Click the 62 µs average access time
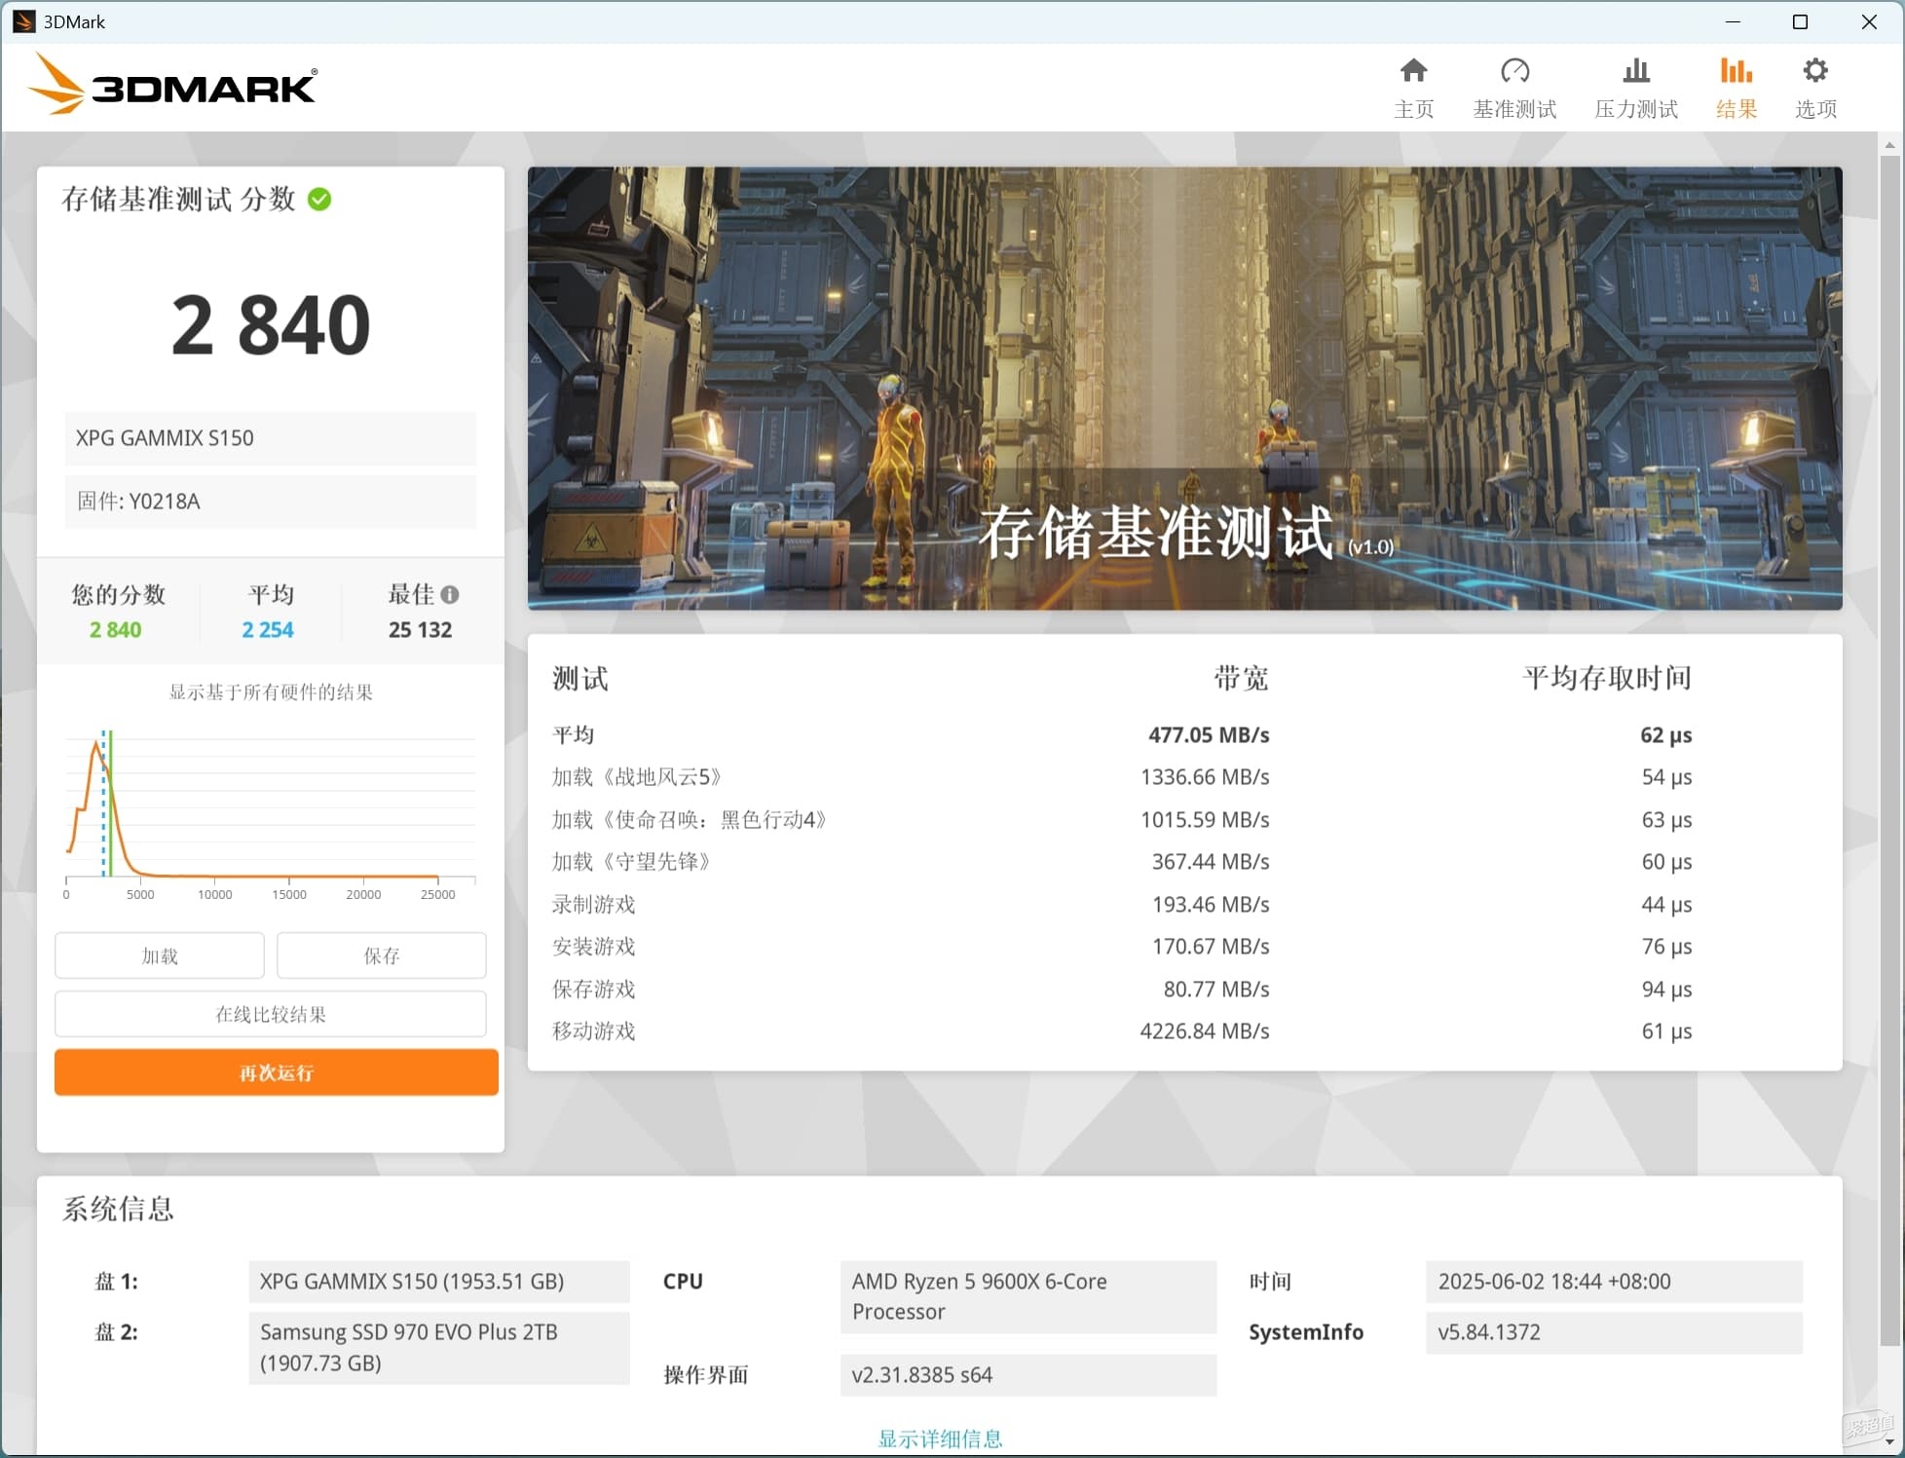This screenshot has width=1905, height=1458. coord(1666,735)
